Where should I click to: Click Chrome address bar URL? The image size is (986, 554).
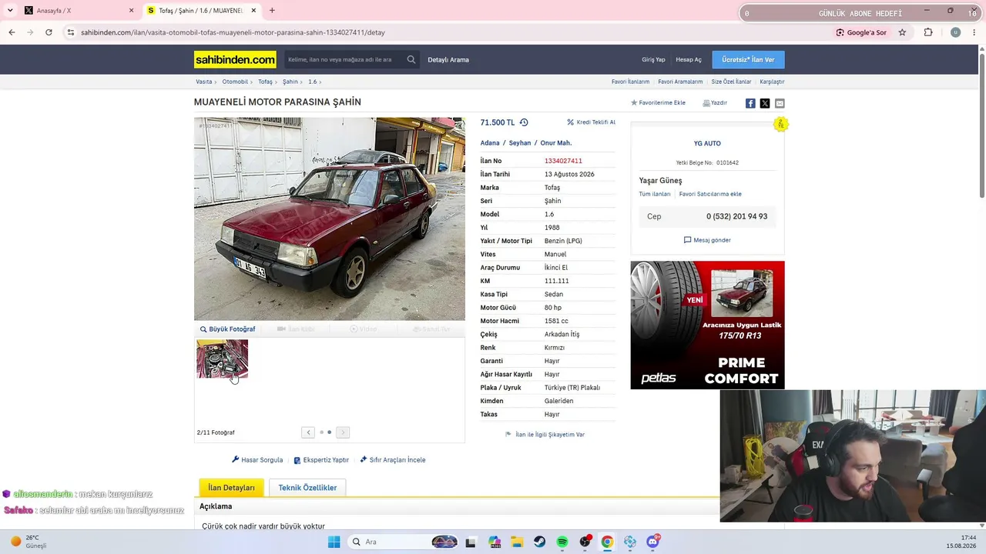coord(233,32)
